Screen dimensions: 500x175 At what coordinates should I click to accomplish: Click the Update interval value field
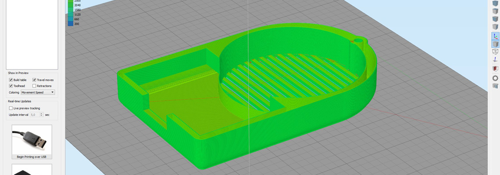34,115
